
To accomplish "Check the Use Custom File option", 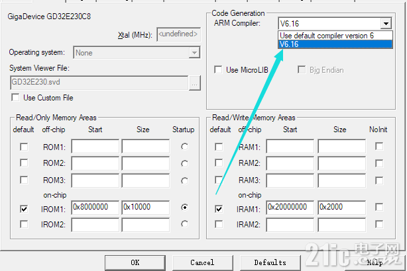I will point(15,98).
